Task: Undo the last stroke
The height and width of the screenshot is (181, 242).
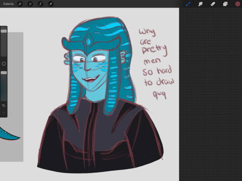Action: (4, 105)
